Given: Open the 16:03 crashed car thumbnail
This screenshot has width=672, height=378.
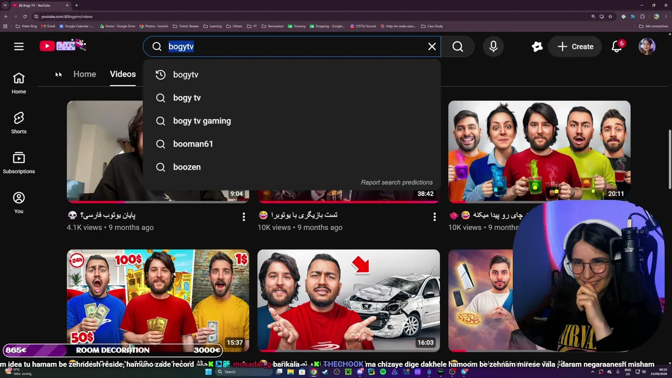Looking at the screenshot, I should click(x=349, y=300).
